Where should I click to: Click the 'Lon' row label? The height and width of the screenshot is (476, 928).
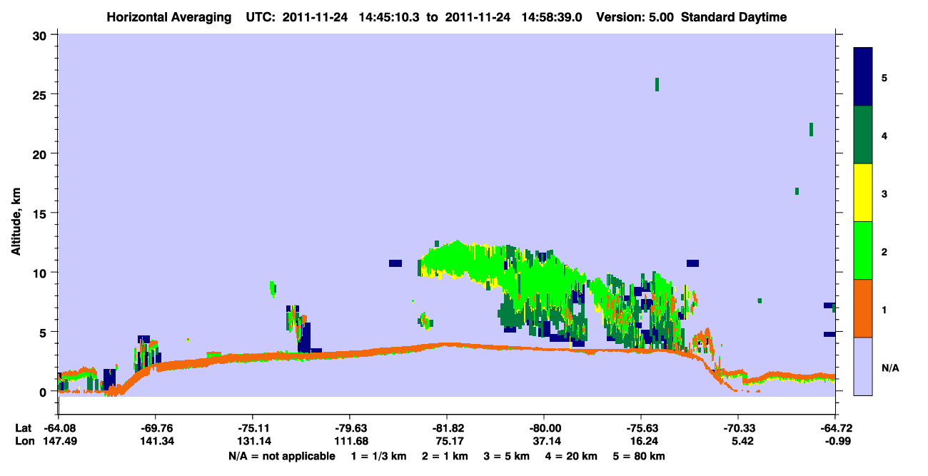click(24, 442)
